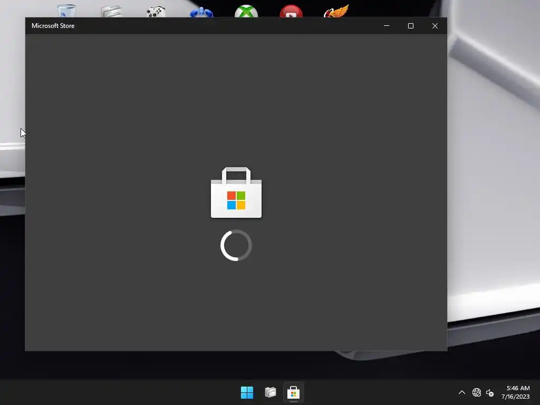Viewport: 540px width, 405px height.
Task: Click the muted volume tray icon
Action: [490, 392]
